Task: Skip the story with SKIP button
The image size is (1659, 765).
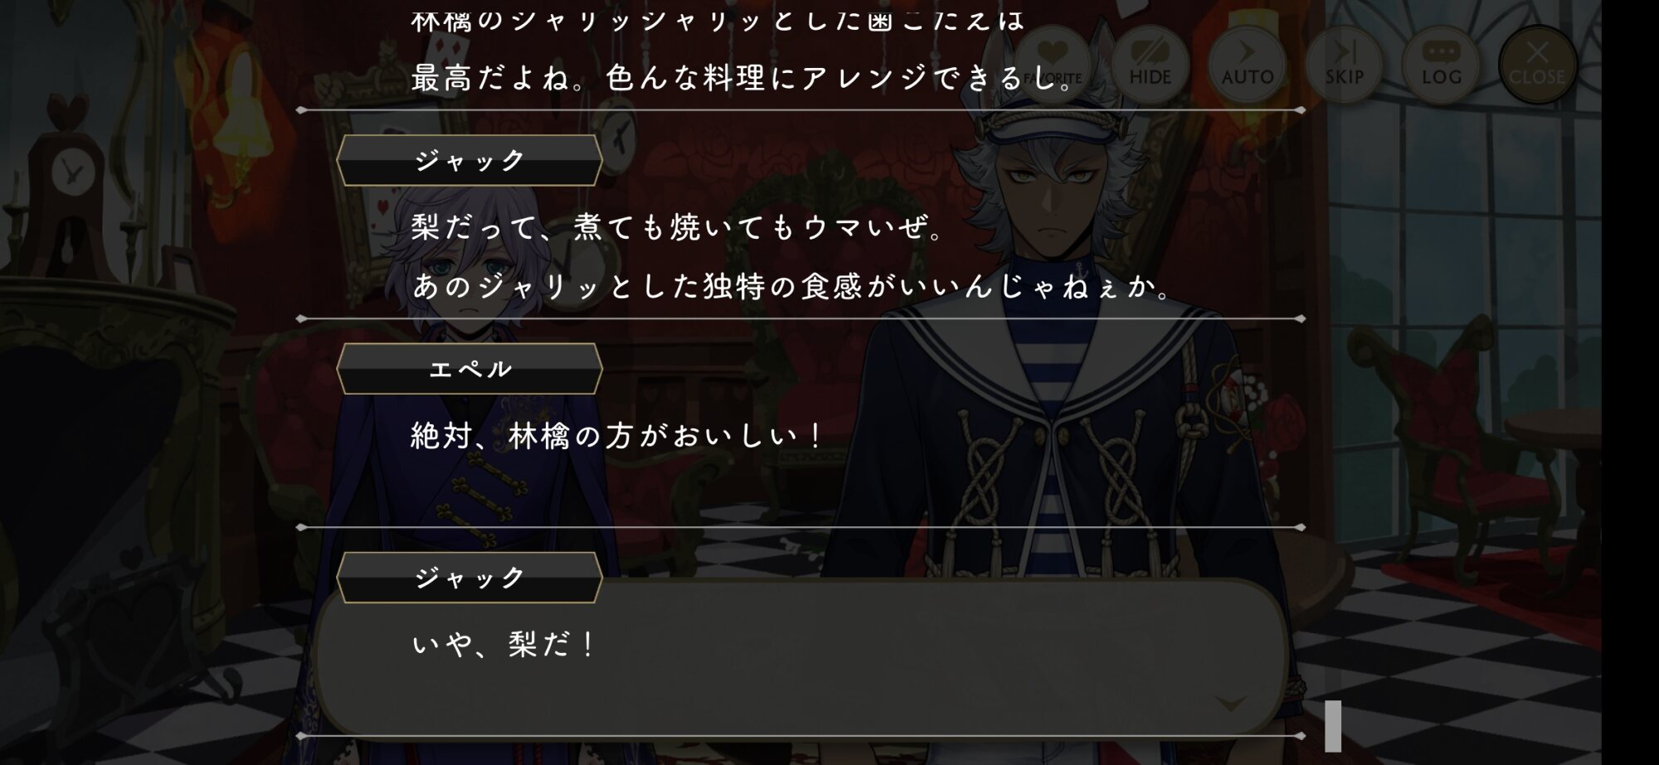Action: click(1344, 64)
